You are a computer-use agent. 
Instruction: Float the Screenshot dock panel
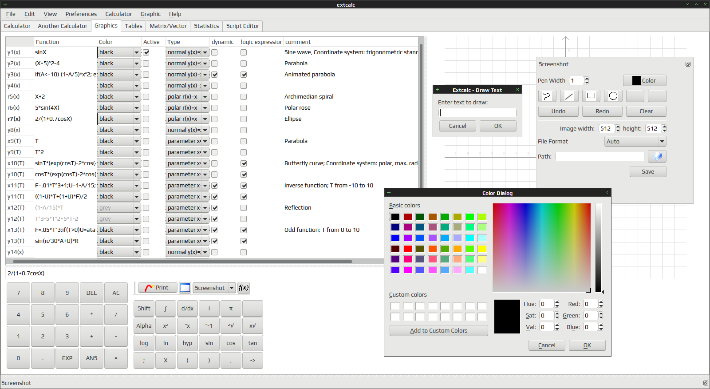(688, 64)
